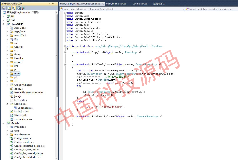Select the DAL project icon
This screenshot has height=160, width=238.
[8, 20]
